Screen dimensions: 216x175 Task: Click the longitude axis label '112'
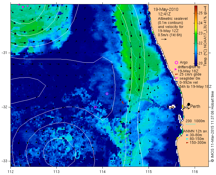tap(11, 172)
